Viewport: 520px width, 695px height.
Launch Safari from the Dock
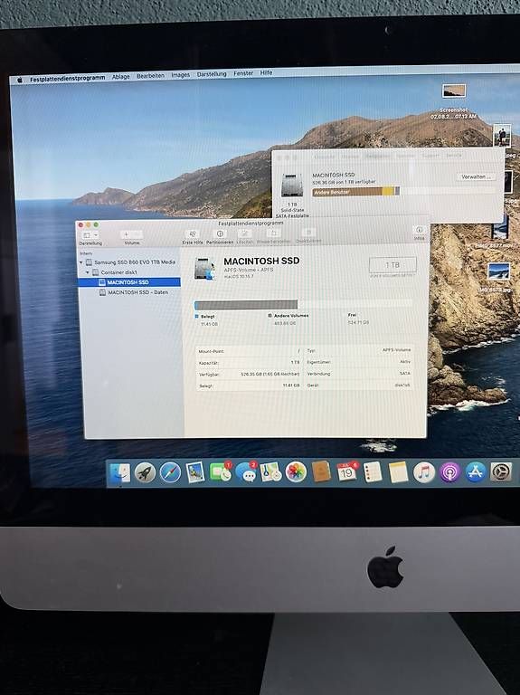(170, 472)
